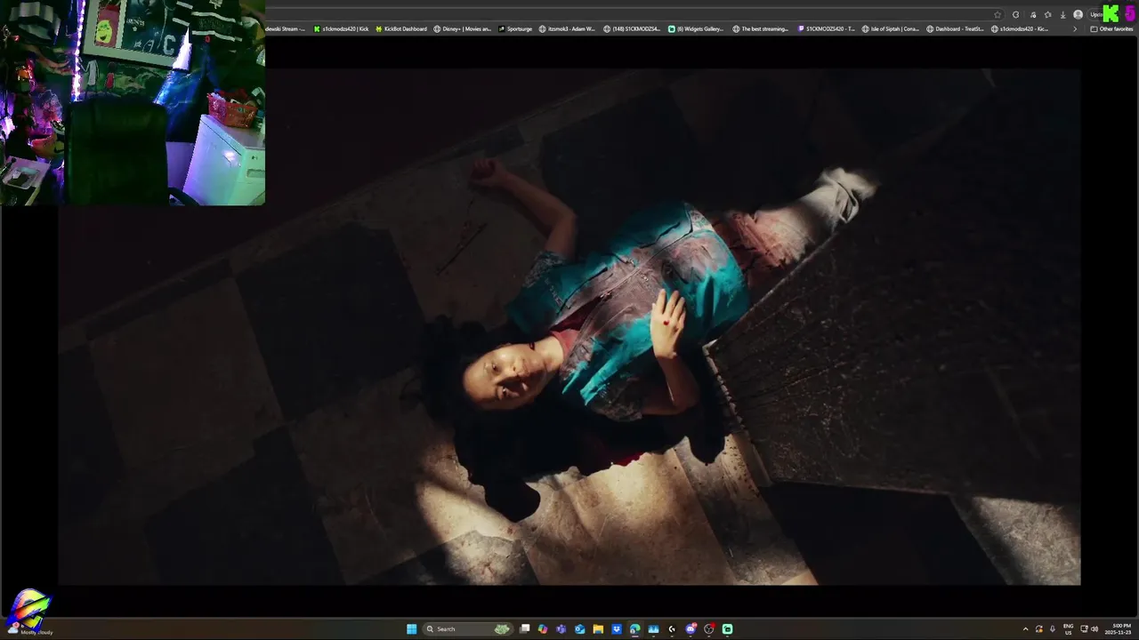Viewport: 1139px width, 640px height.
Task: Open the s1ckmodzs420 - Kic... bookmark
Action: [x=1020, y=28]
